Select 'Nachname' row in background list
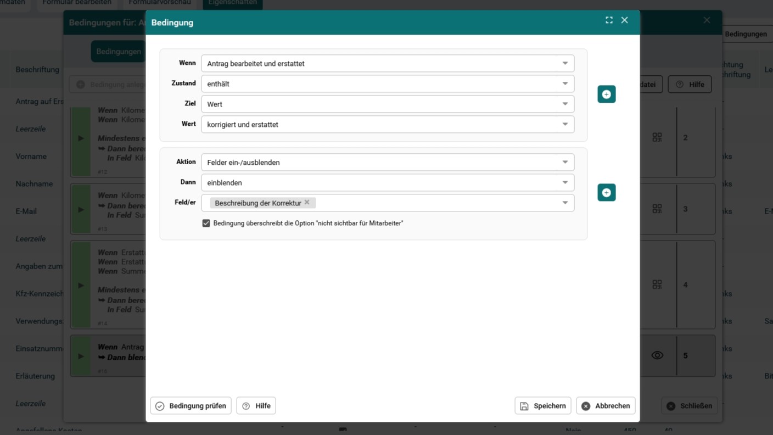The image size is (773, 435). 34,184
